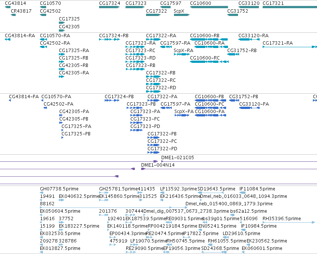The image size is (317, 254).
Task: Select transcript CG42502-RA
Action: (55, 43)
